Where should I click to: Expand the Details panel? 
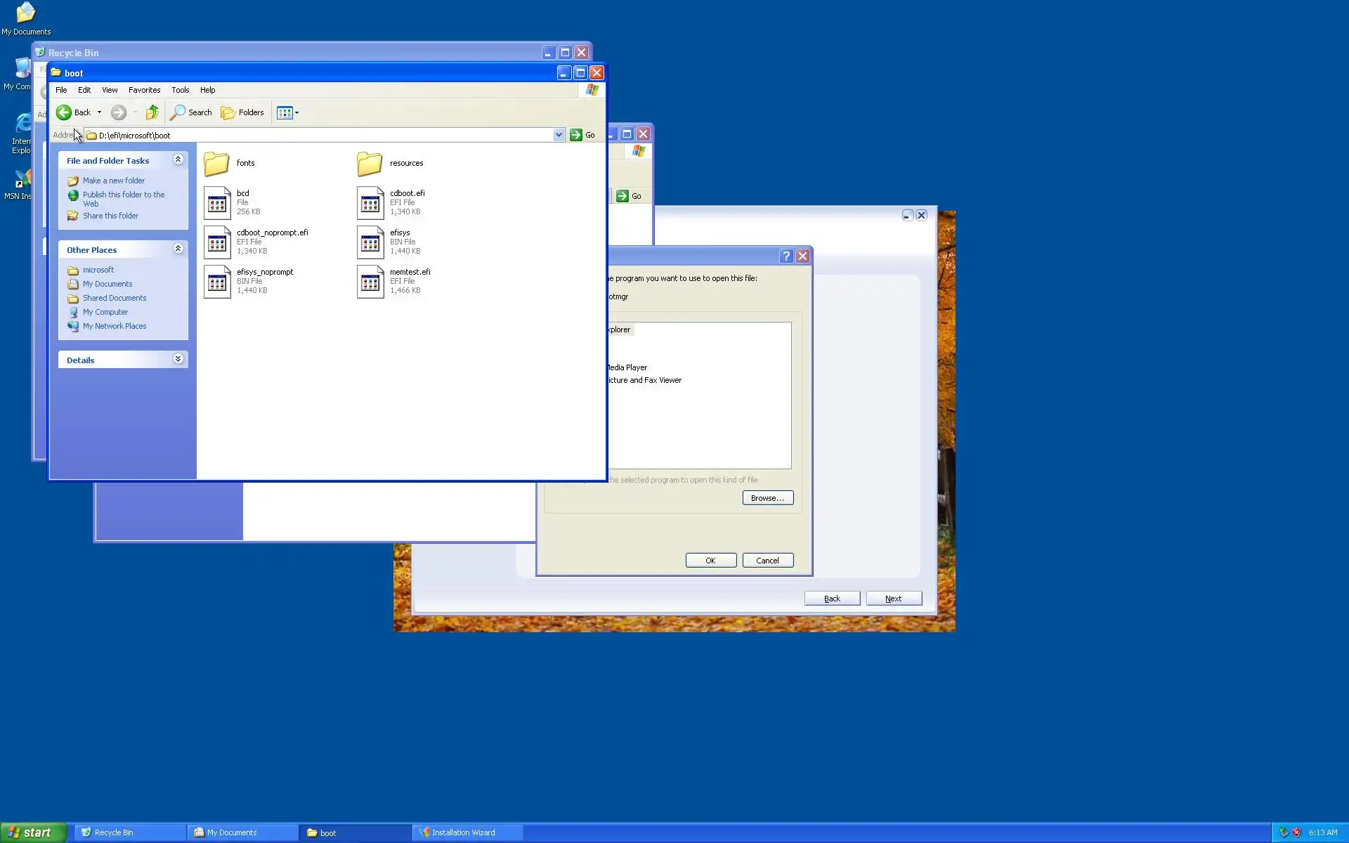[x=178, y=360]
